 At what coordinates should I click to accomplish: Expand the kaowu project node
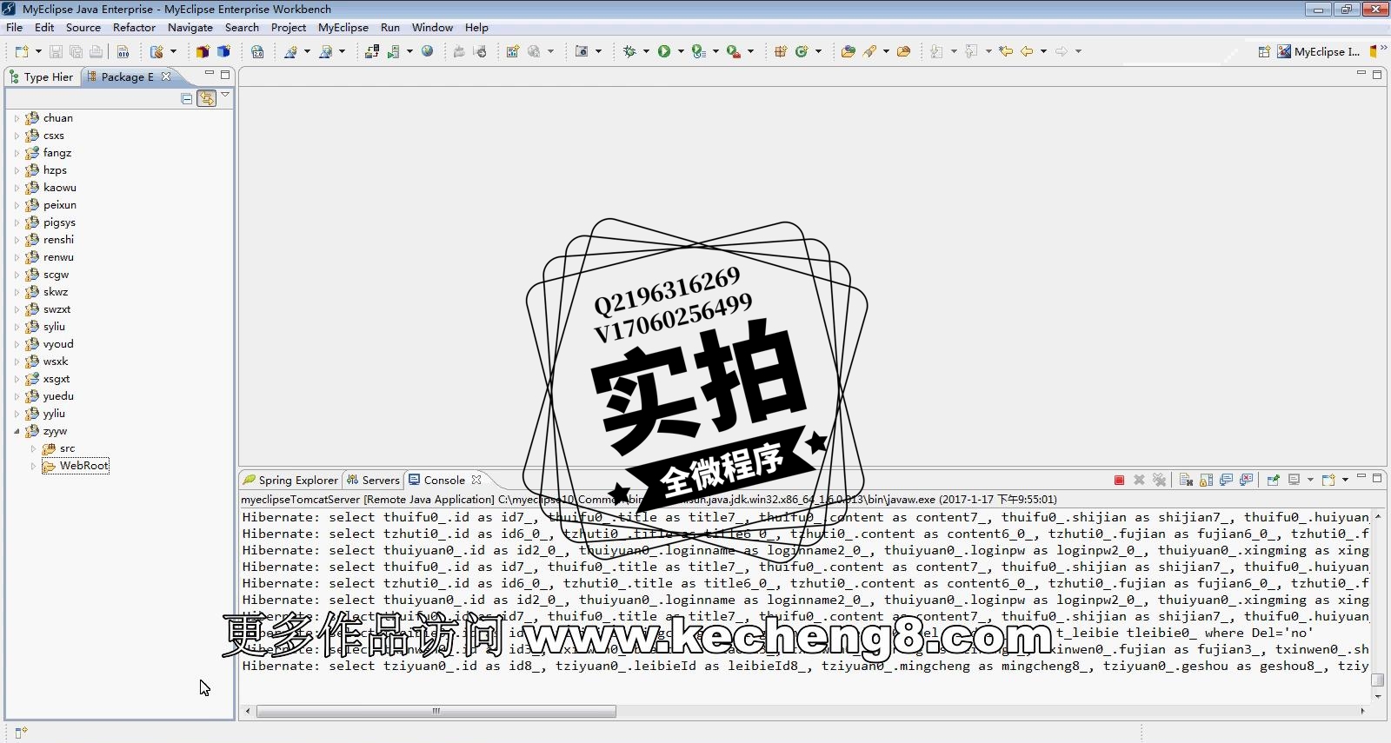click(x=17, y=188)
